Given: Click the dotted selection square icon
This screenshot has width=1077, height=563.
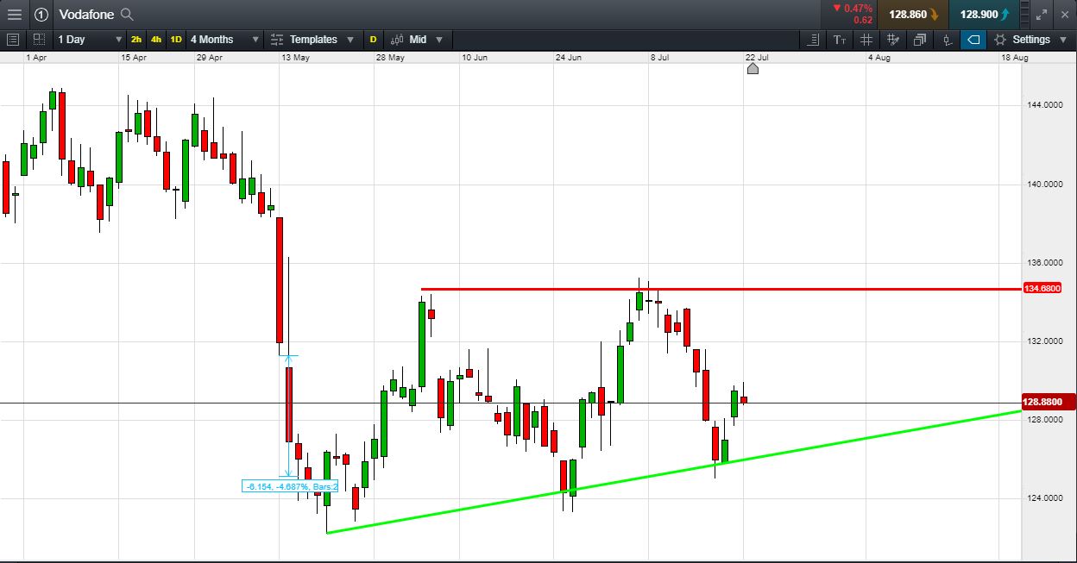Looking at the screenshot, I should pos(39,40).
